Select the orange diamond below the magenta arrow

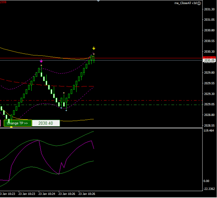pyautogui.click(x=41, y=65)
